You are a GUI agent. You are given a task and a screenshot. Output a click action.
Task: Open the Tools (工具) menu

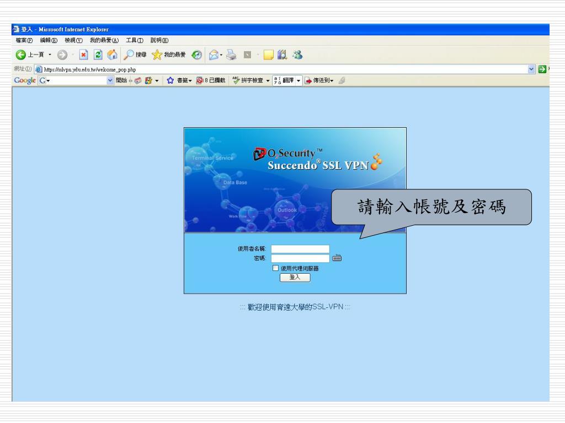(135, 40)
